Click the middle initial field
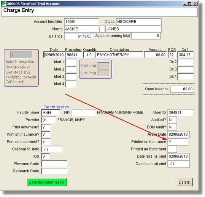The height and width of the screenshot is (197, 205). (102, 29)
